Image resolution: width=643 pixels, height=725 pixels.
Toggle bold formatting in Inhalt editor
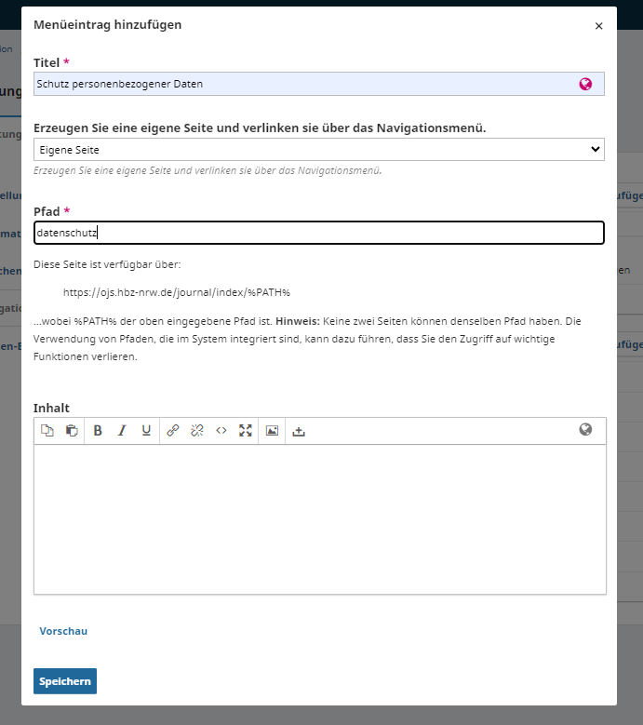coord(98,431)
